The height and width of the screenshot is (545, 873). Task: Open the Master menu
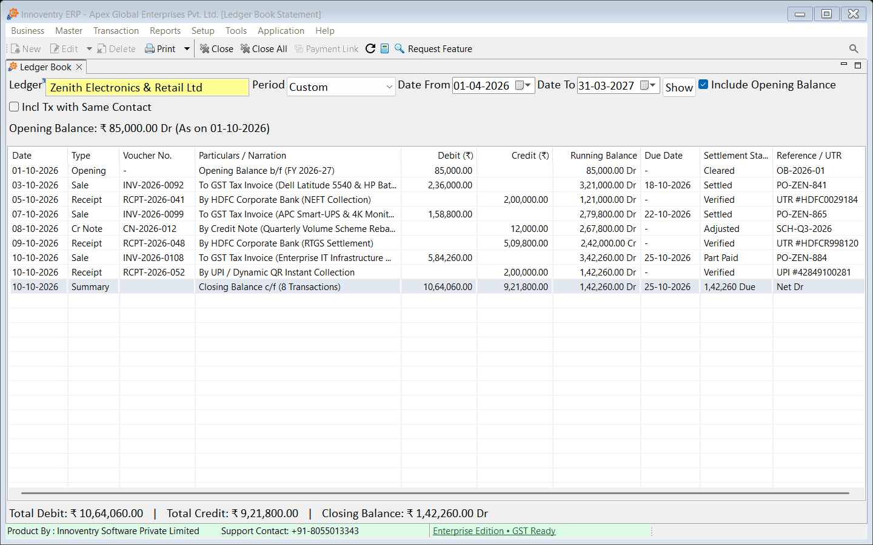tap(69, 31)
